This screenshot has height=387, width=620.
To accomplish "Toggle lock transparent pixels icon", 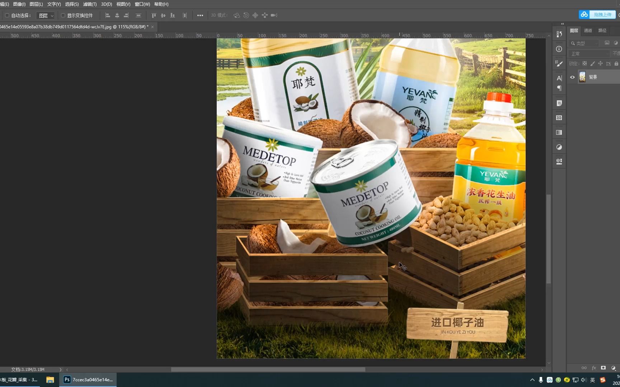I will click(584, 63).
